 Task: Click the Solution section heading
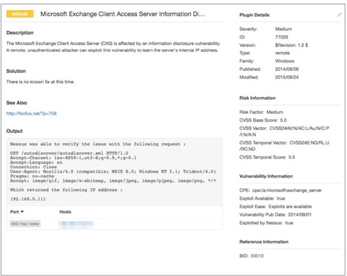16,71
